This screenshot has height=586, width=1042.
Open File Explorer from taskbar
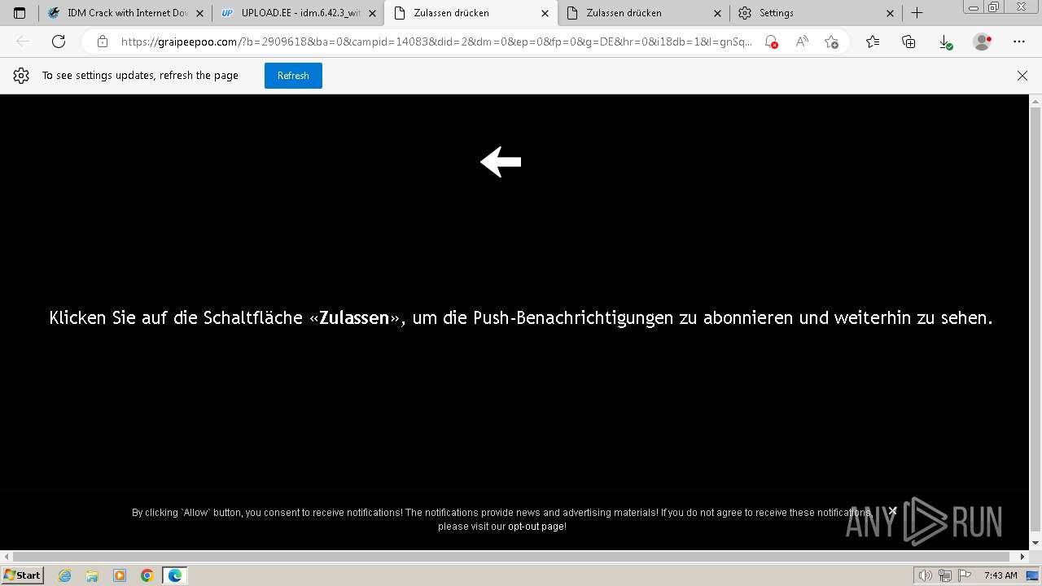92,575
